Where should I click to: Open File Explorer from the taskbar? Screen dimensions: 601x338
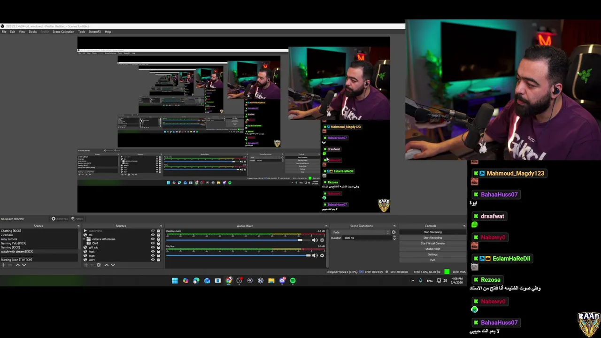[271, 280]
